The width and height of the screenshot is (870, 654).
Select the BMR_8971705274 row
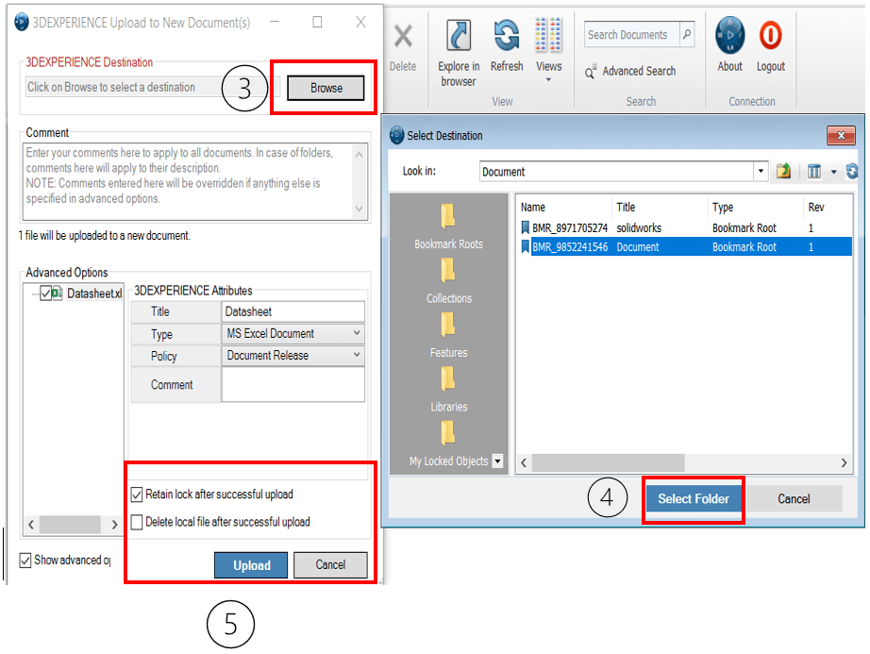pyautogui.click(x=685, y=227)
